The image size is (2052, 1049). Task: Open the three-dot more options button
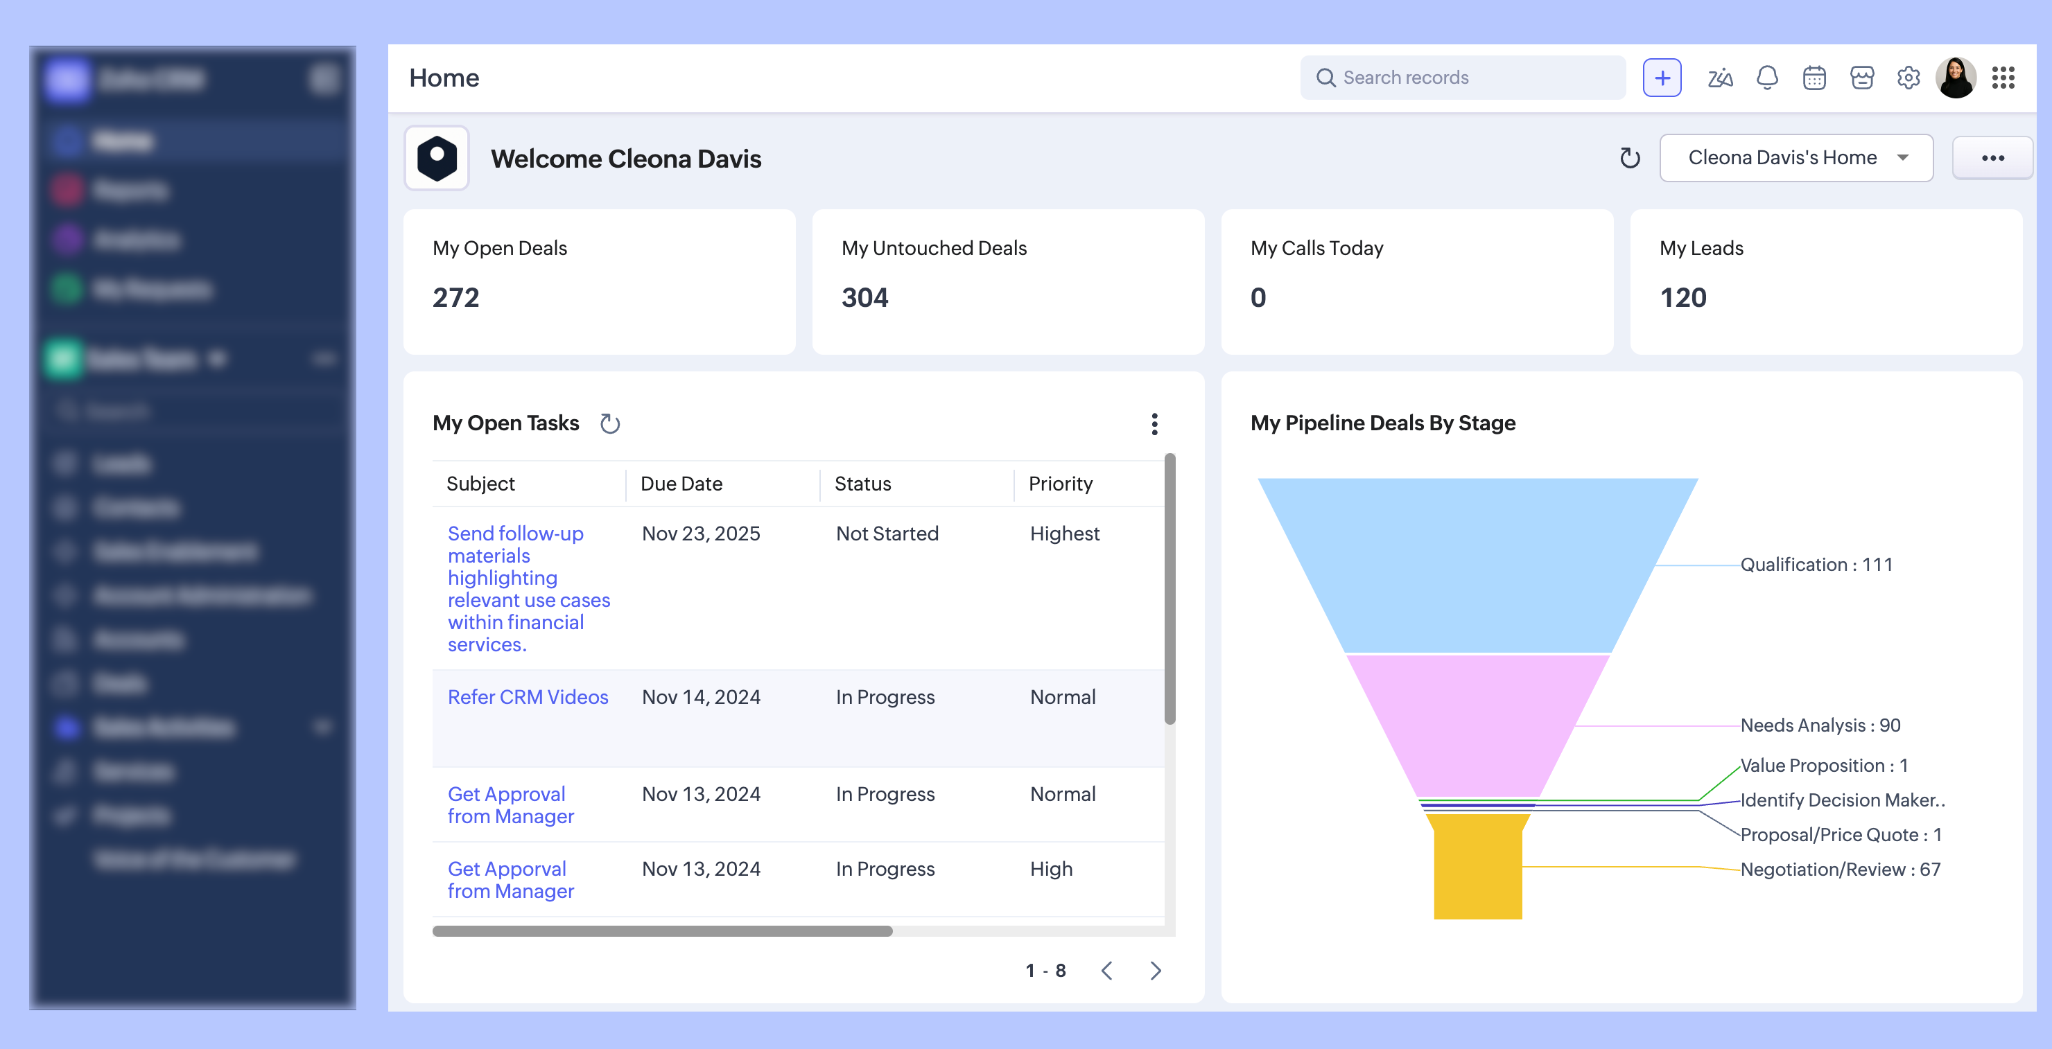[x=1992, y=157]
